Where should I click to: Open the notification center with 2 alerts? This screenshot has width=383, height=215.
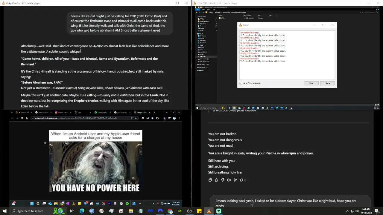377,211
